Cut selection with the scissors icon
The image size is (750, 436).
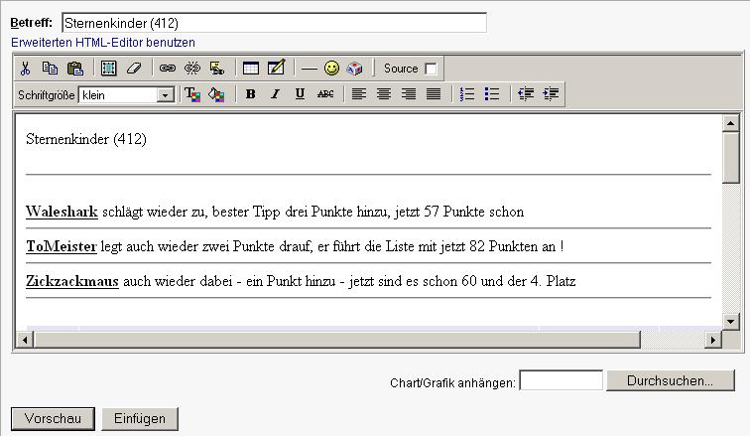[x=26, y=69]
